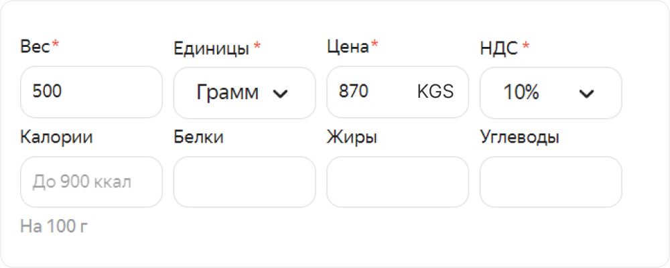Click the empty Белки input field
This screenshot has height=268, width=670.
coord(245,182)
